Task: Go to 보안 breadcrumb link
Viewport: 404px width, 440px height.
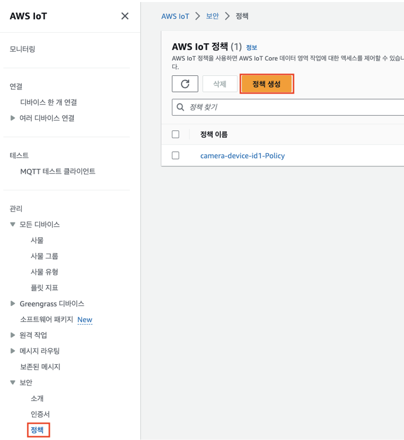Action: coord(212,16)
